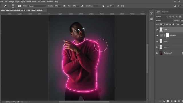Open the Brush tool preset picker

click(x=5, y=6)
